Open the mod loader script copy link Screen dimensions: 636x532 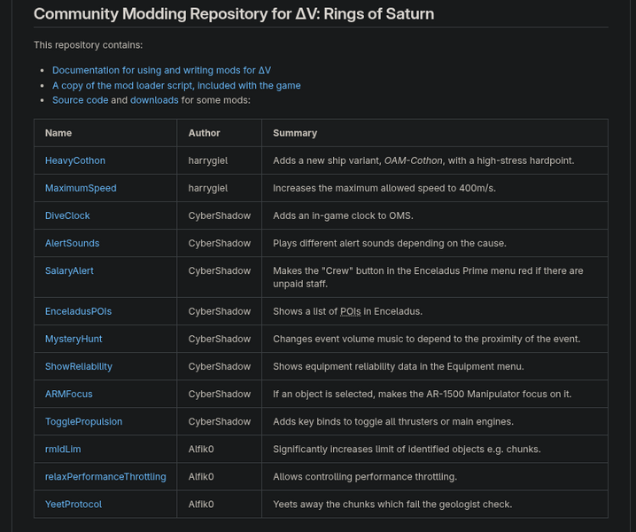tap(176, 86)
